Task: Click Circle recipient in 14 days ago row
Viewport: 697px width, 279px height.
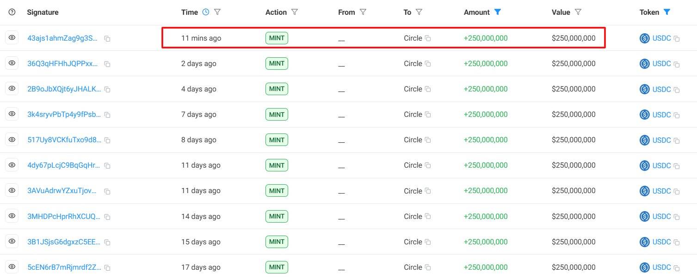Action: point(413,216)
